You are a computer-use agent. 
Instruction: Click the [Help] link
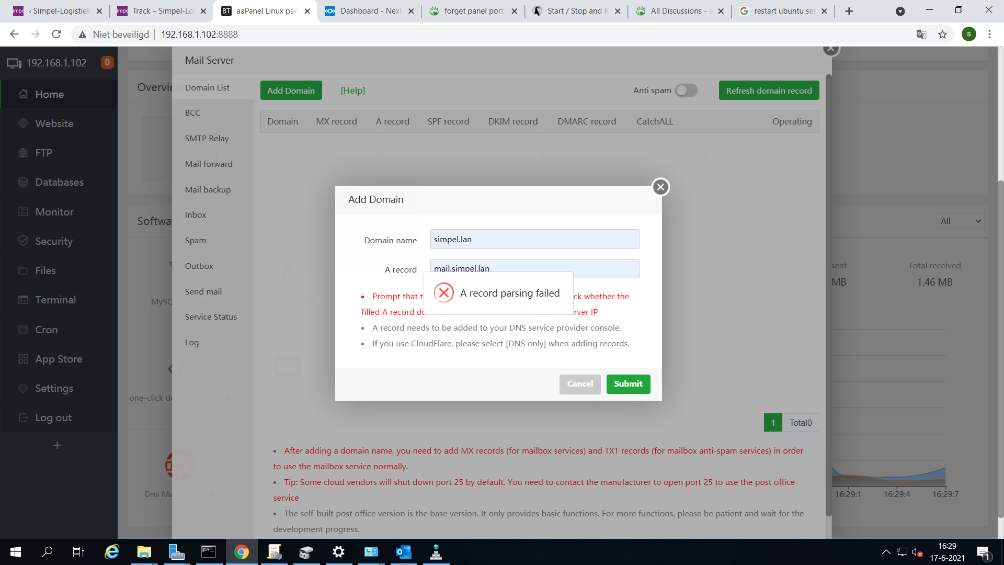353,91
